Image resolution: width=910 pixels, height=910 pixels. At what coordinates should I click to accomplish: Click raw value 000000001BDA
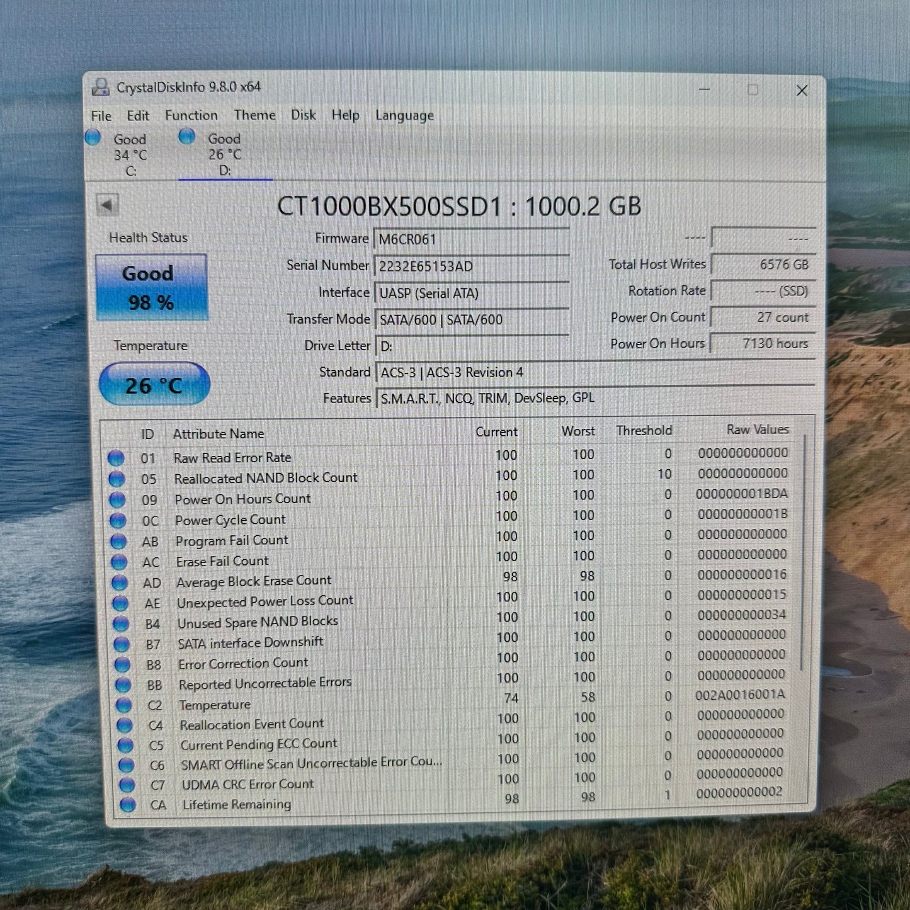pyautogui.click(x=742, y=494)
